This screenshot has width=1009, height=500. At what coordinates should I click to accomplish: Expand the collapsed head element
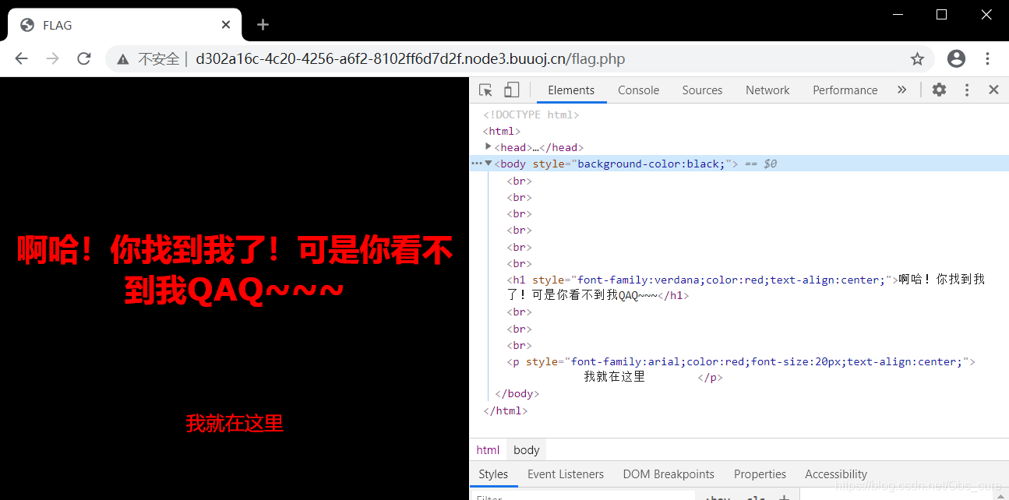point(489,147)
